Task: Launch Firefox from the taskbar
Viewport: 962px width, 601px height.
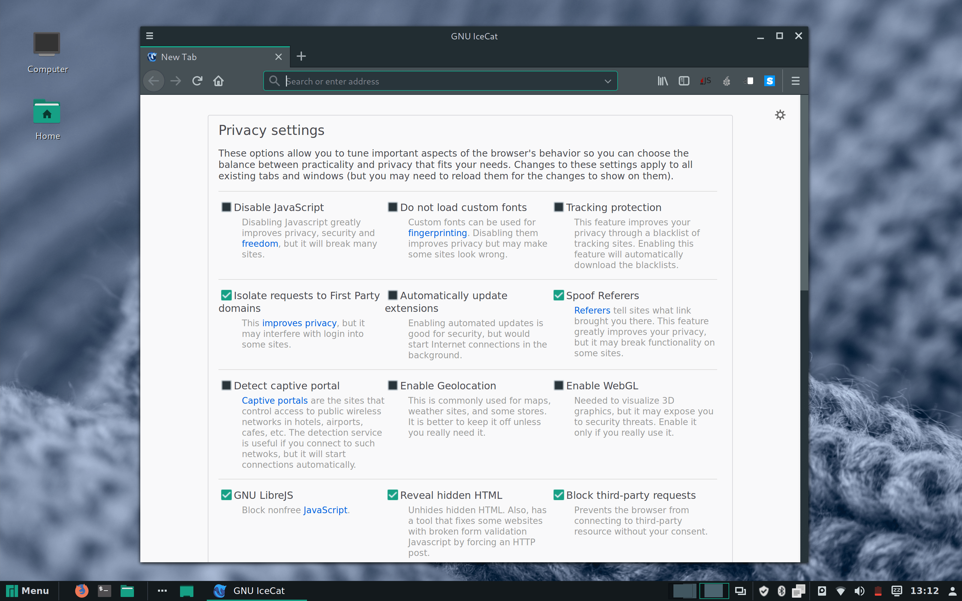Action: [82, 591]
